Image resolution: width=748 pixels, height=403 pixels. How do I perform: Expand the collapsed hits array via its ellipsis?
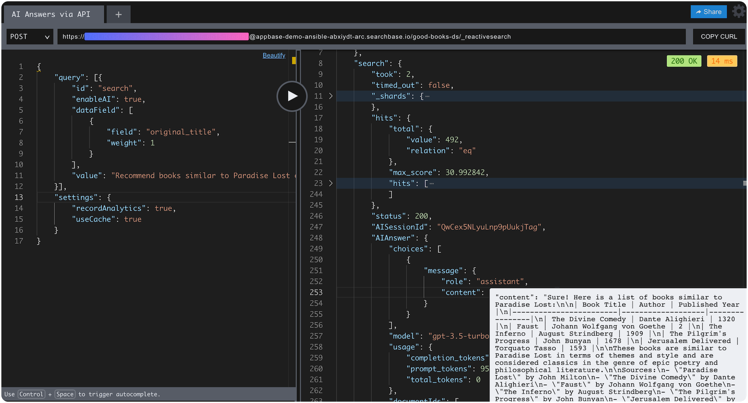tap(431, 183)
